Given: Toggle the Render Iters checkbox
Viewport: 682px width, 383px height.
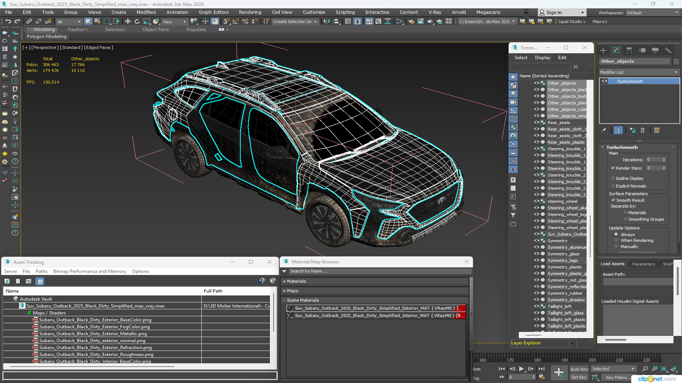Looking at the screenshot, I should (613, 168).
